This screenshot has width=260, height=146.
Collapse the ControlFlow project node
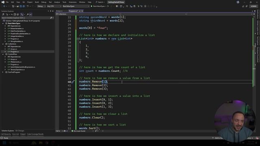[x=3, y=54]
